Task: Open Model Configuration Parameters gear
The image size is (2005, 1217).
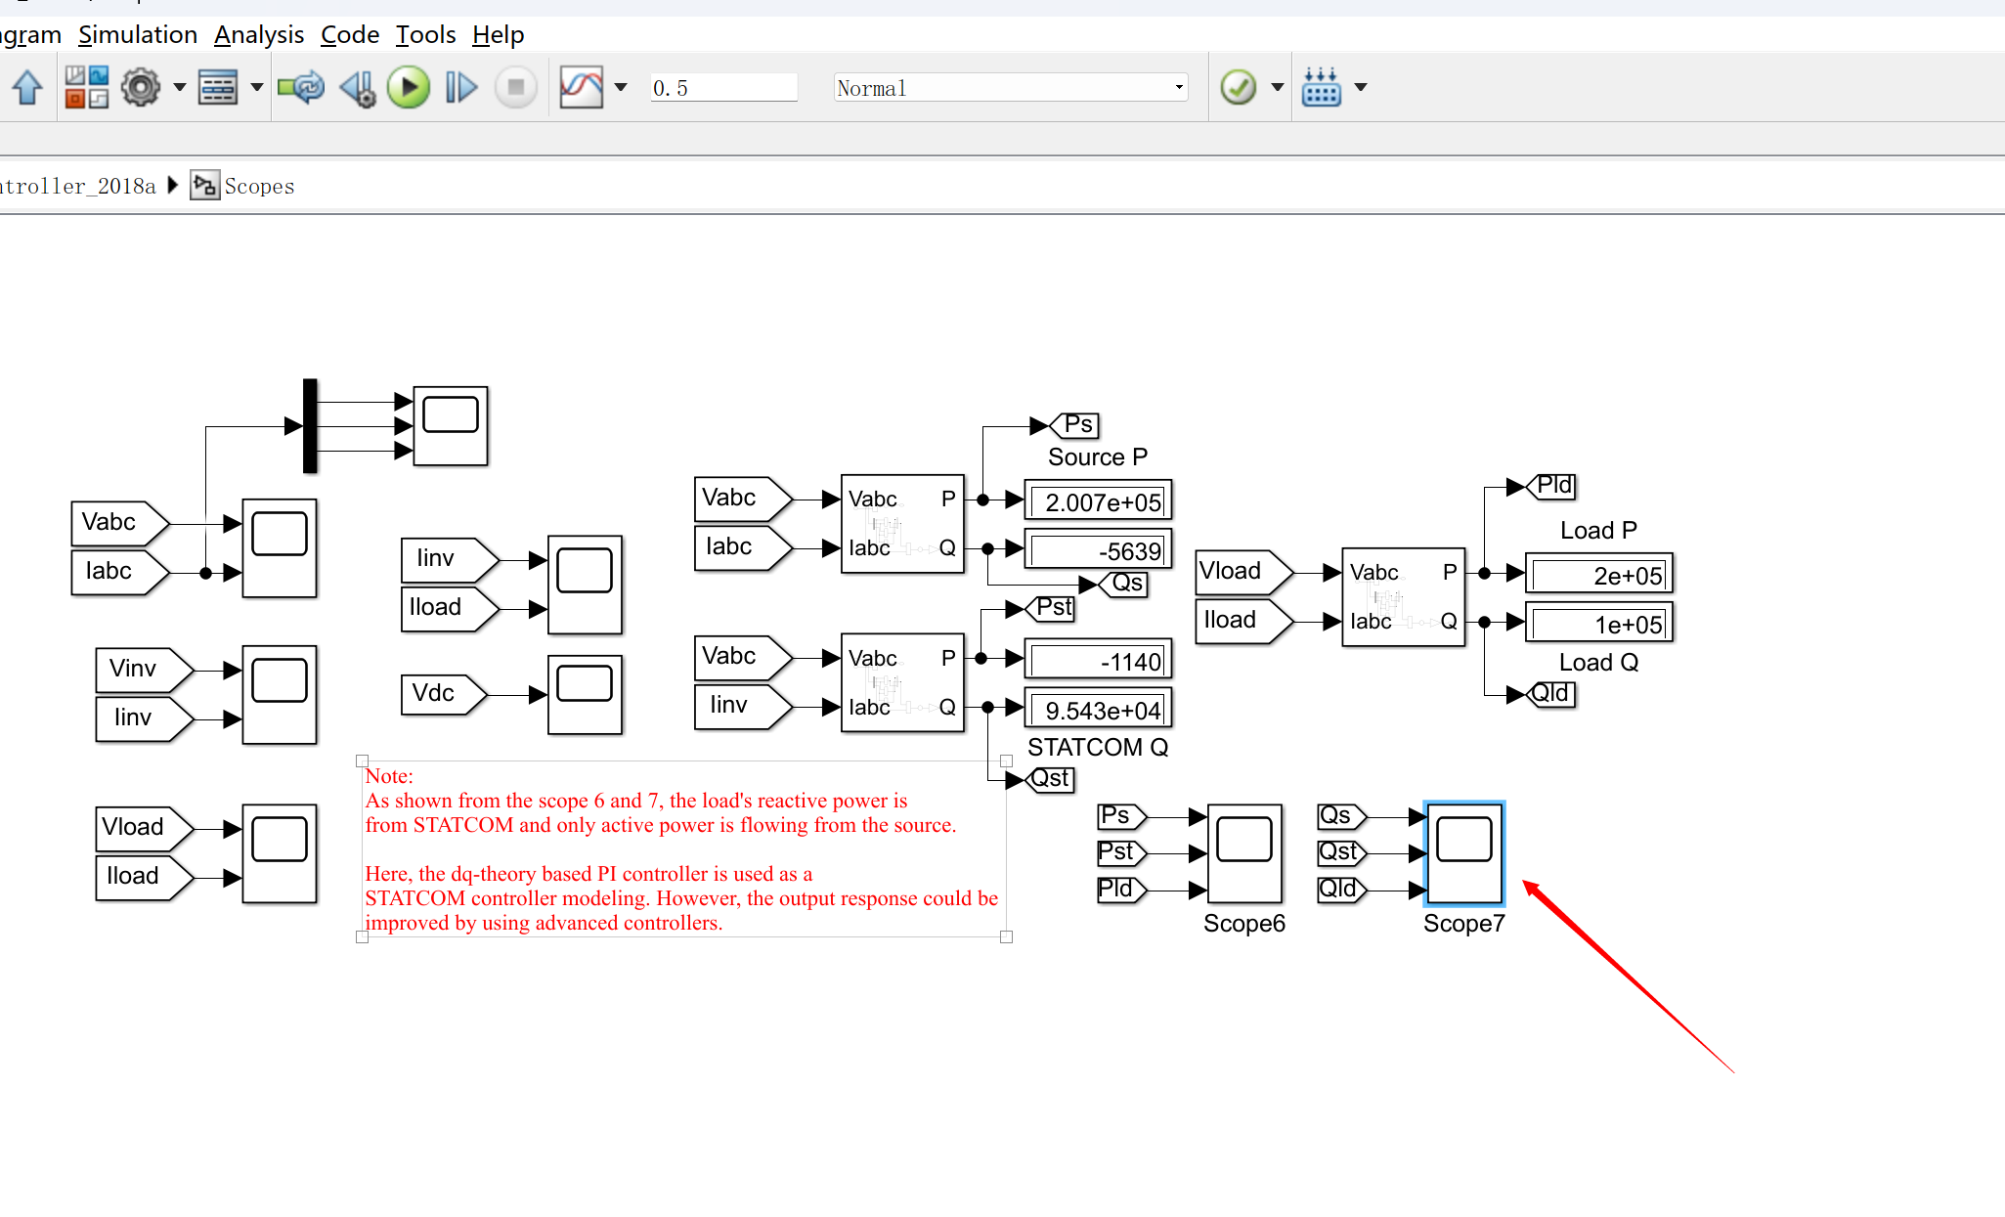Action: point(141,88)
